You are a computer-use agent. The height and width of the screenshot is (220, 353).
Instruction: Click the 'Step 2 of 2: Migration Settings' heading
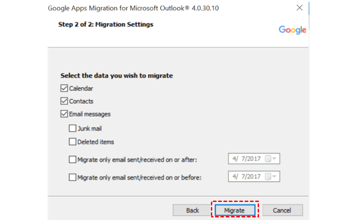(x=105, y=25)
